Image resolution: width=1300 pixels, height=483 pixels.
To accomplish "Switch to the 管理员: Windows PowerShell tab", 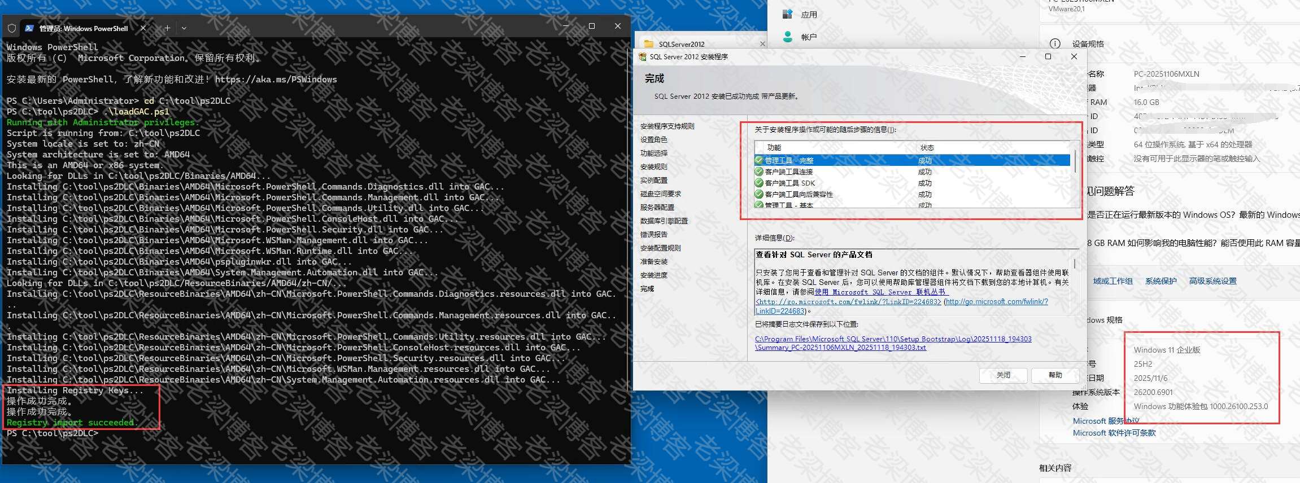I will coord(84,28).
